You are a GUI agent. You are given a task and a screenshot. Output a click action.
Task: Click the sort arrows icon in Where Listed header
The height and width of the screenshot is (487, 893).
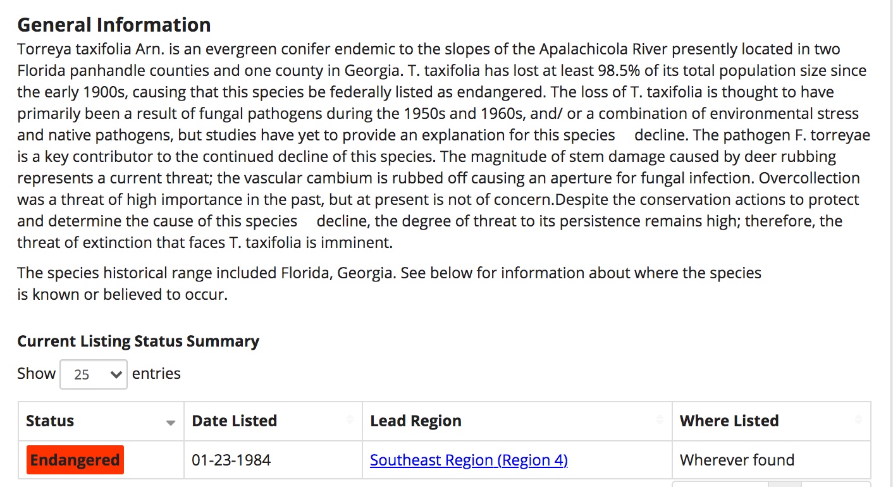(858, 421)
